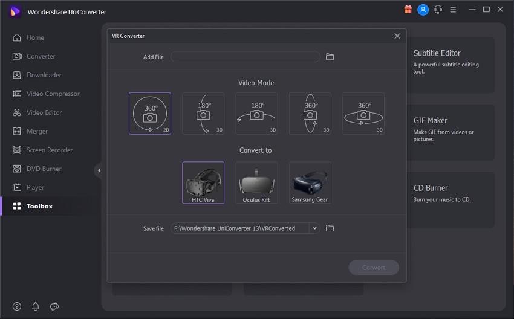The width and height of the screenshot is (514, 319).
Task: Open the user account icon
Action: click(423, 10)
